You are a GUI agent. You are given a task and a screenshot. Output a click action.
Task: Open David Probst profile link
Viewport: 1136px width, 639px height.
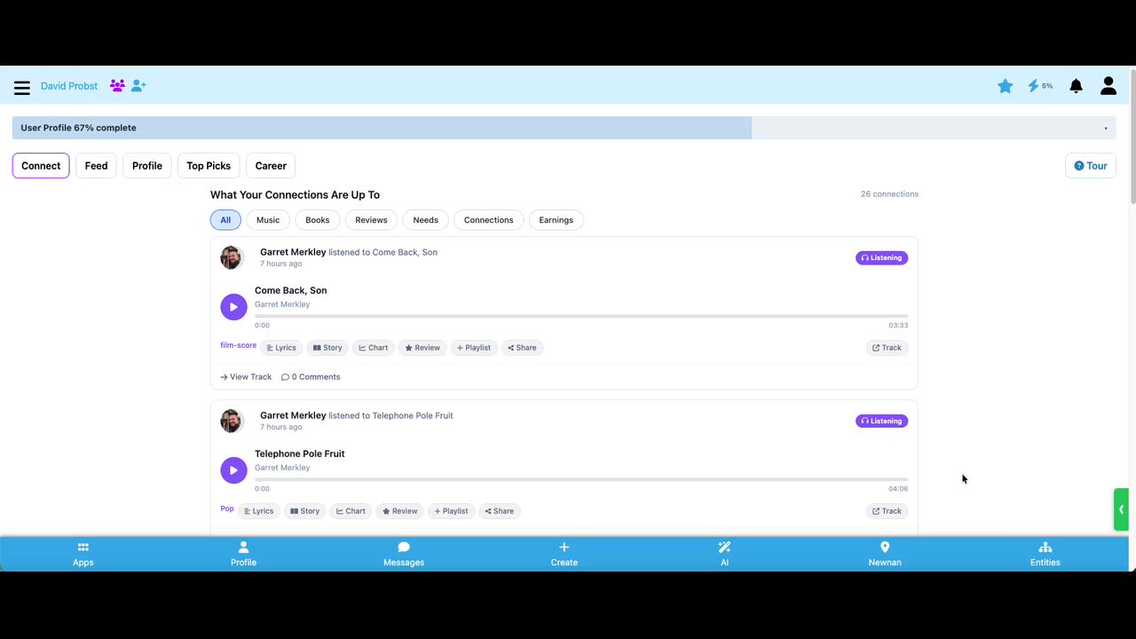pyautogui.click(x=69, y=86)
